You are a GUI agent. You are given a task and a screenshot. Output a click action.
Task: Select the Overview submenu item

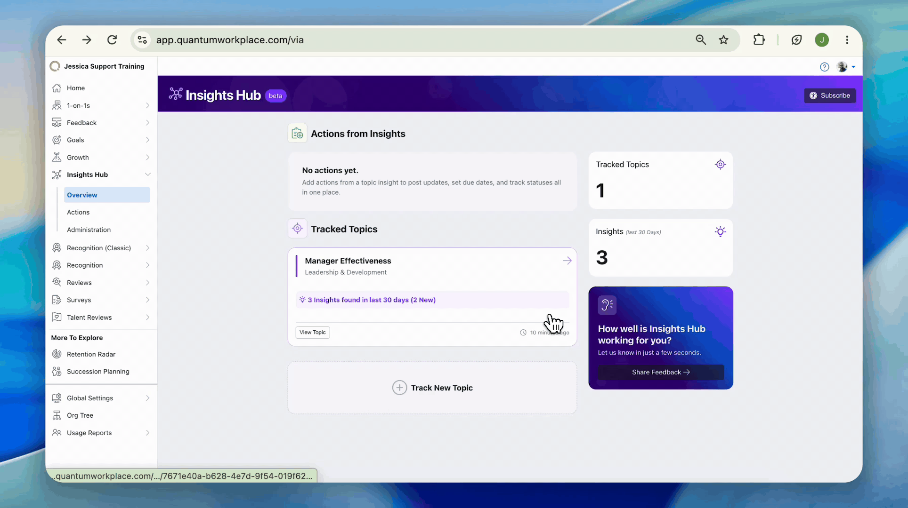[x=107, y=195]
